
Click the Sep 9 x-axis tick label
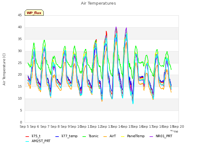coord(65,126)
